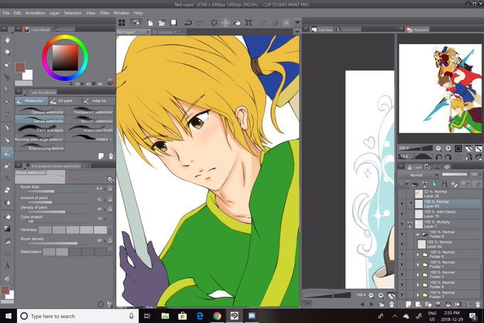
Task: Click the Navigator zoom out magnifier
Action: click(x=438, y=148)
